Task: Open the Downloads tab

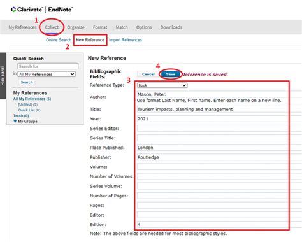Action: click(x=171, y=27)
